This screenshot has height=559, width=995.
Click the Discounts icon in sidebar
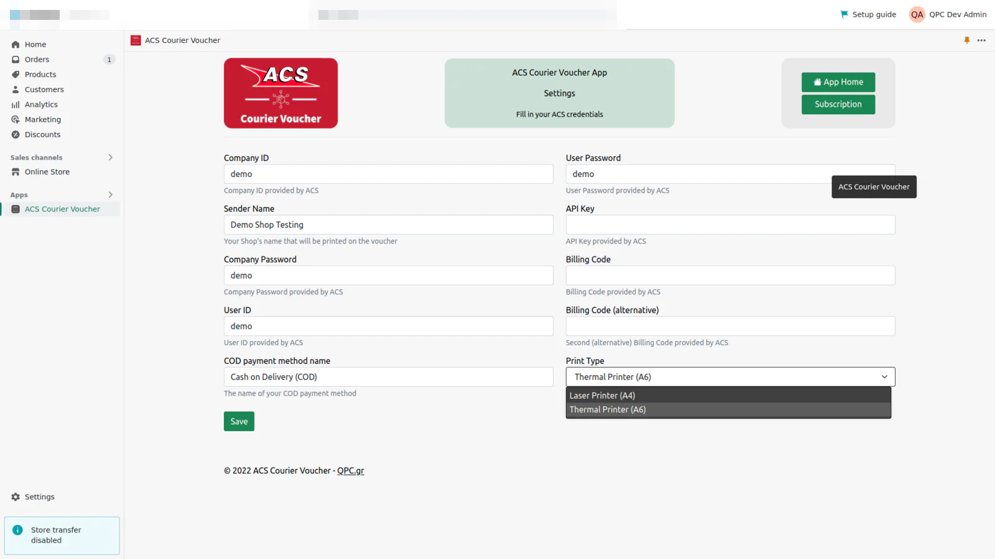coord(16,135)
